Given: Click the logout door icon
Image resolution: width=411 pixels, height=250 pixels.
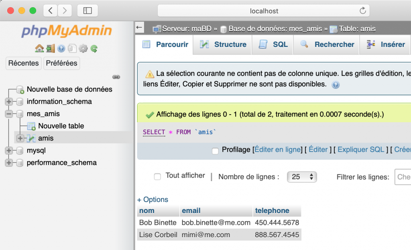Looking at the screenshot, I should tap(50, 49).
